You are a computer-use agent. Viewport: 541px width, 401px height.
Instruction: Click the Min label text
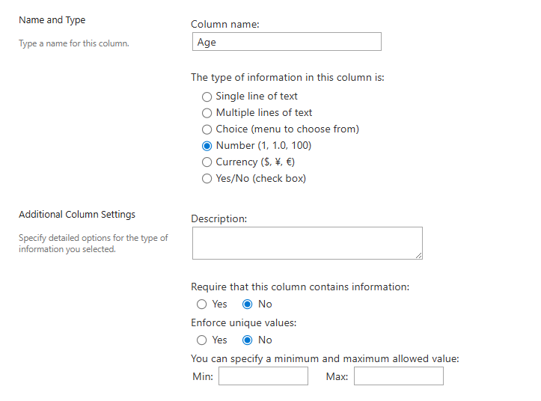203,376
